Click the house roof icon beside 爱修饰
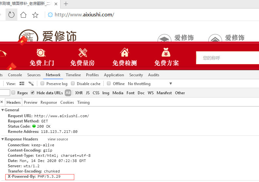 [215, 38]
